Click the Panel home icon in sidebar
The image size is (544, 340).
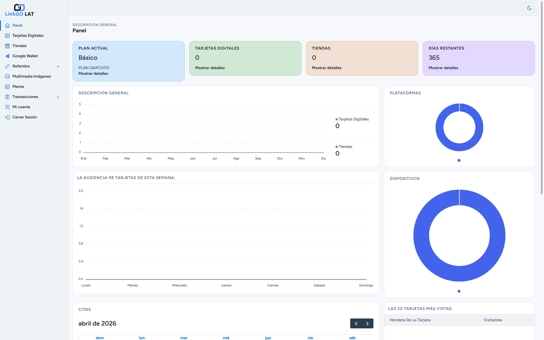click(x=7, y=25)
